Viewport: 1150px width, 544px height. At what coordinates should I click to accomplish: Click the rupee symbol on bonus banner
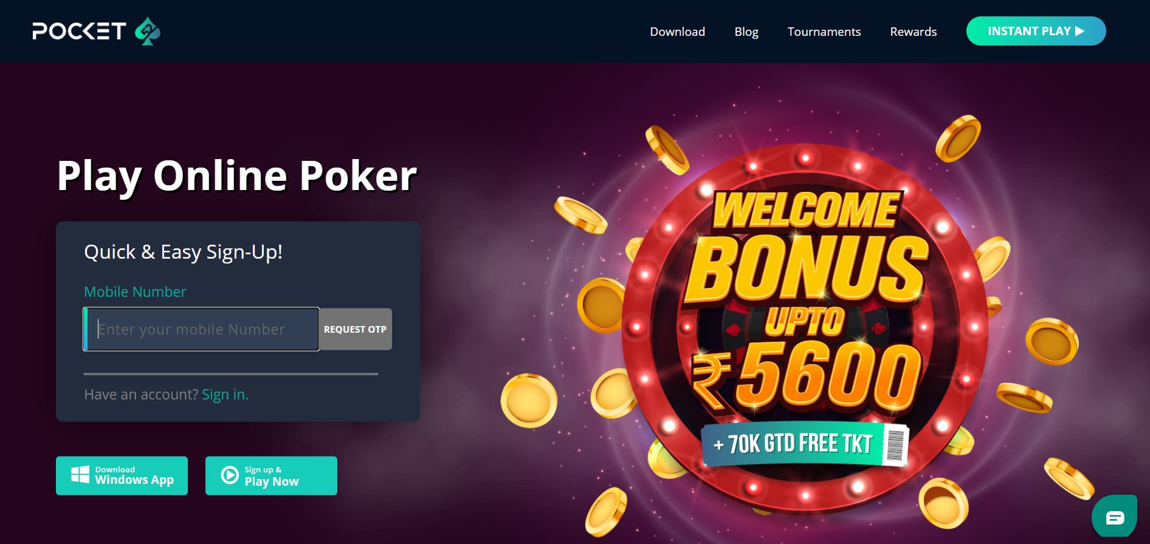coord(712,381)
